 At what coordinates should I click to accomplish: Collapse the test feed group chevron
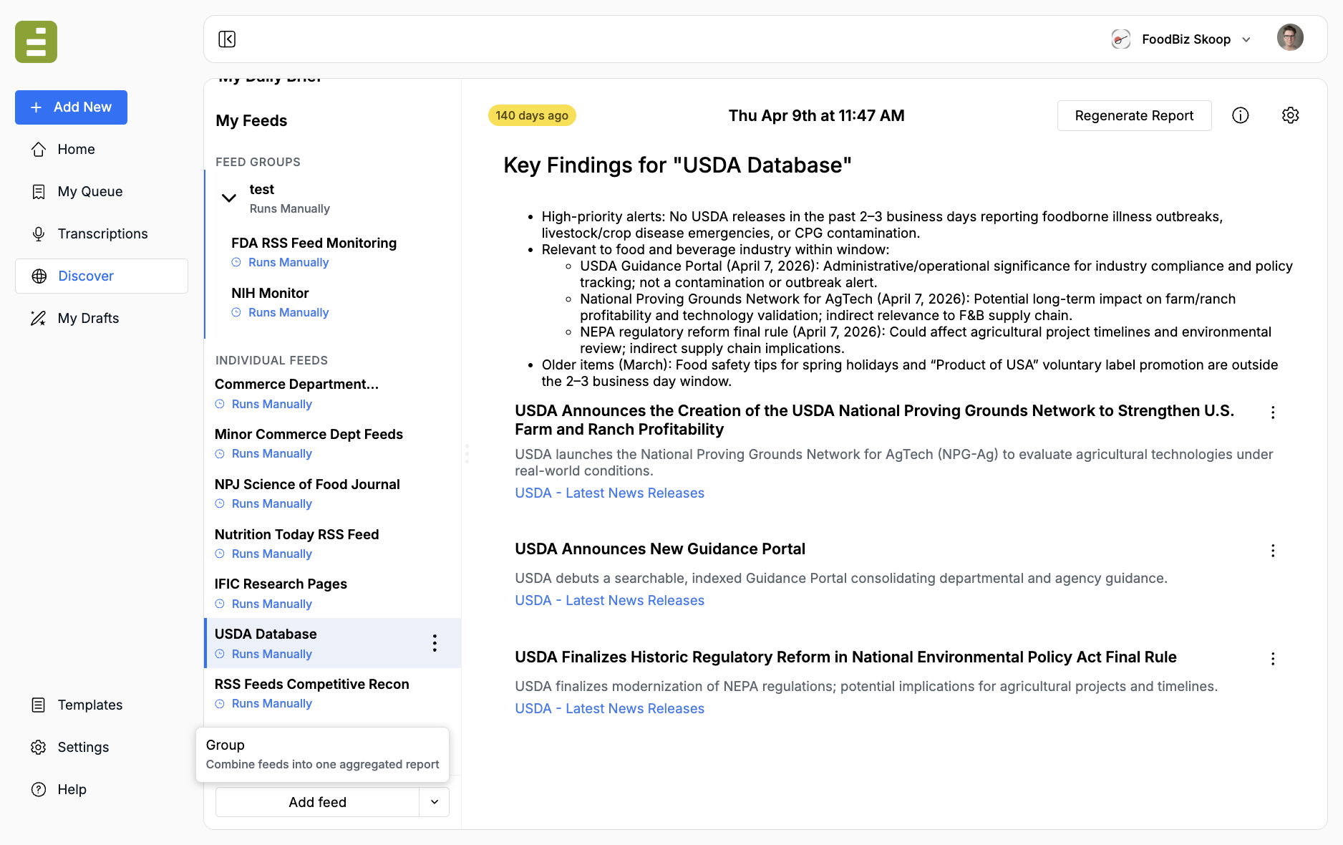tap(229, 198)
